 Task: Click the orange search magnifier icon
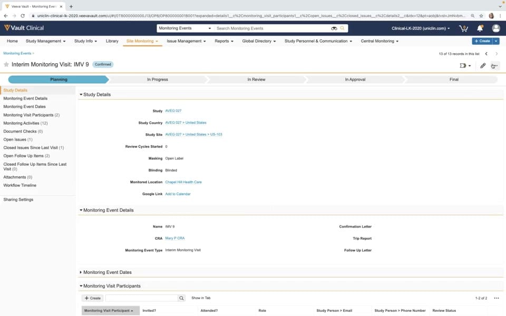point(343,28)
